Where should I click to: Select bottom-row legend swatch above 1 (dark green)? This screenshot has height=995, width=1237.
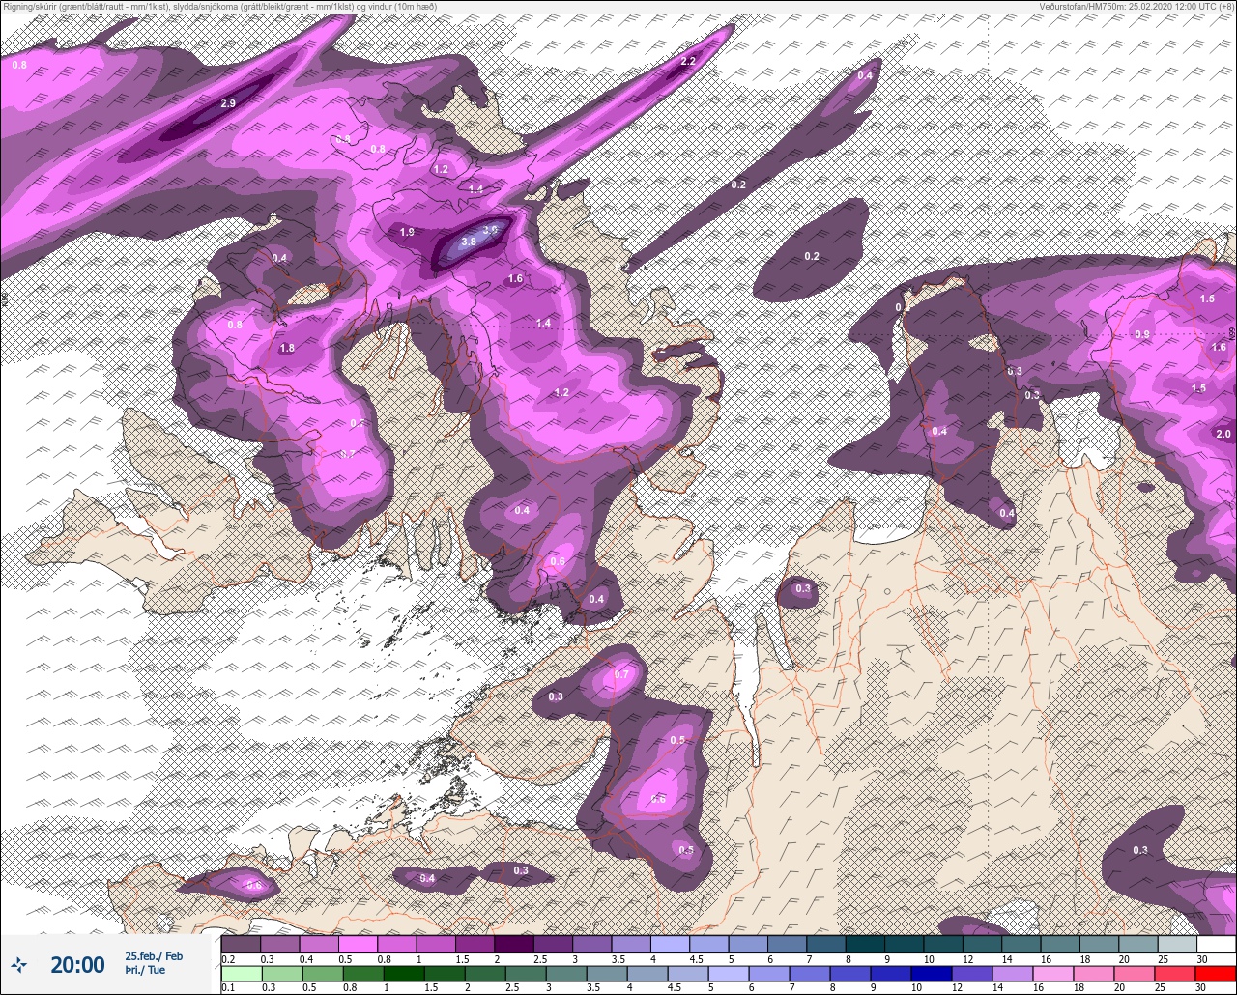tap(404, 973)
